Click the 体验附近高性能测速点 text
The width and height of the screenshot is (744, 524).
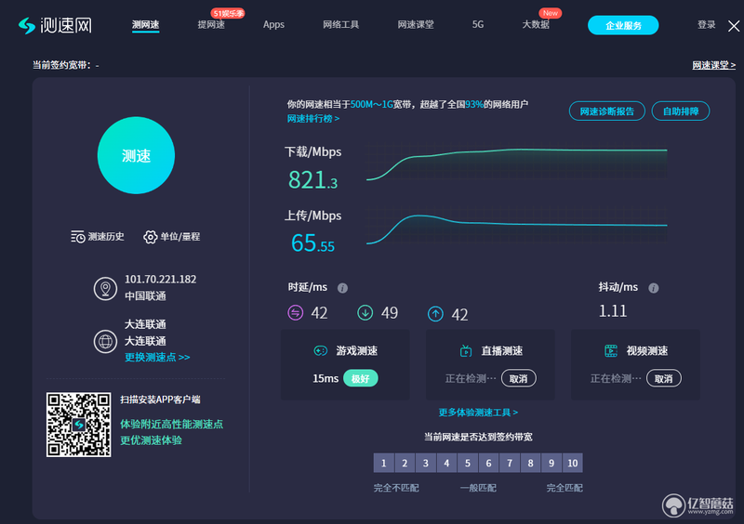tap(171, 424)
